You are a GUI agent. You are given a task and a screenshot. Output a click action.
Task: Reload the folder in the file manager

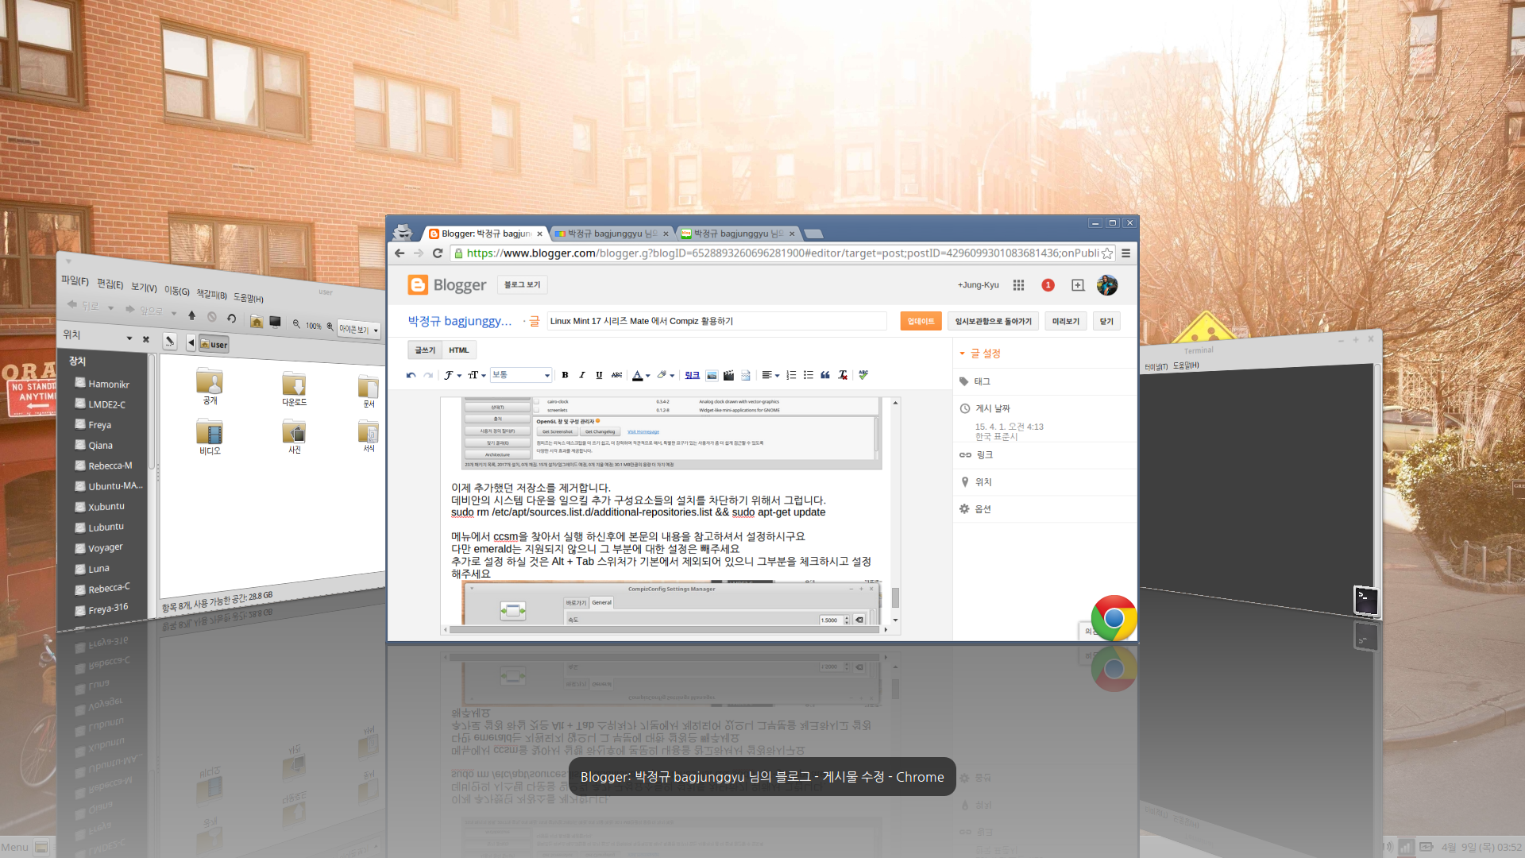pos(231,318)
